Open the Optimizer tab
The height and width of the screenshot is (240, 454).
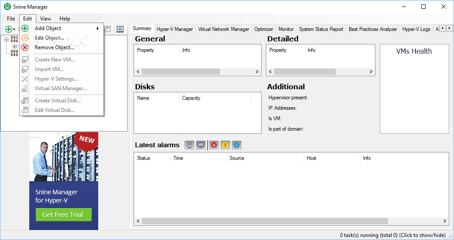(x=264, y=29)
